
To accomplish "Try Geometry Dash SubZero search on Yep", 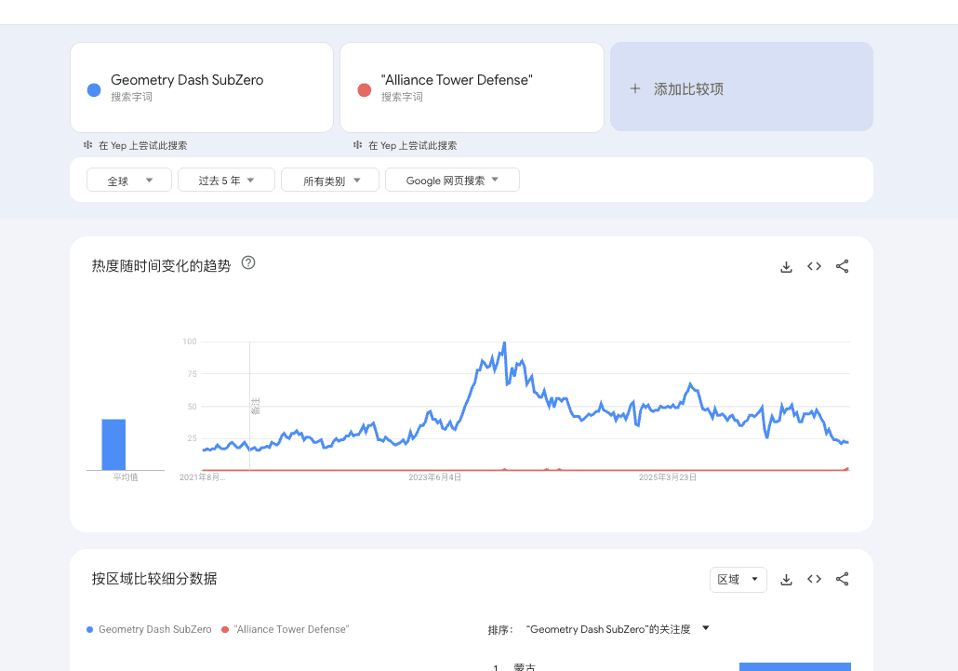I will click(x=136, y=145).
